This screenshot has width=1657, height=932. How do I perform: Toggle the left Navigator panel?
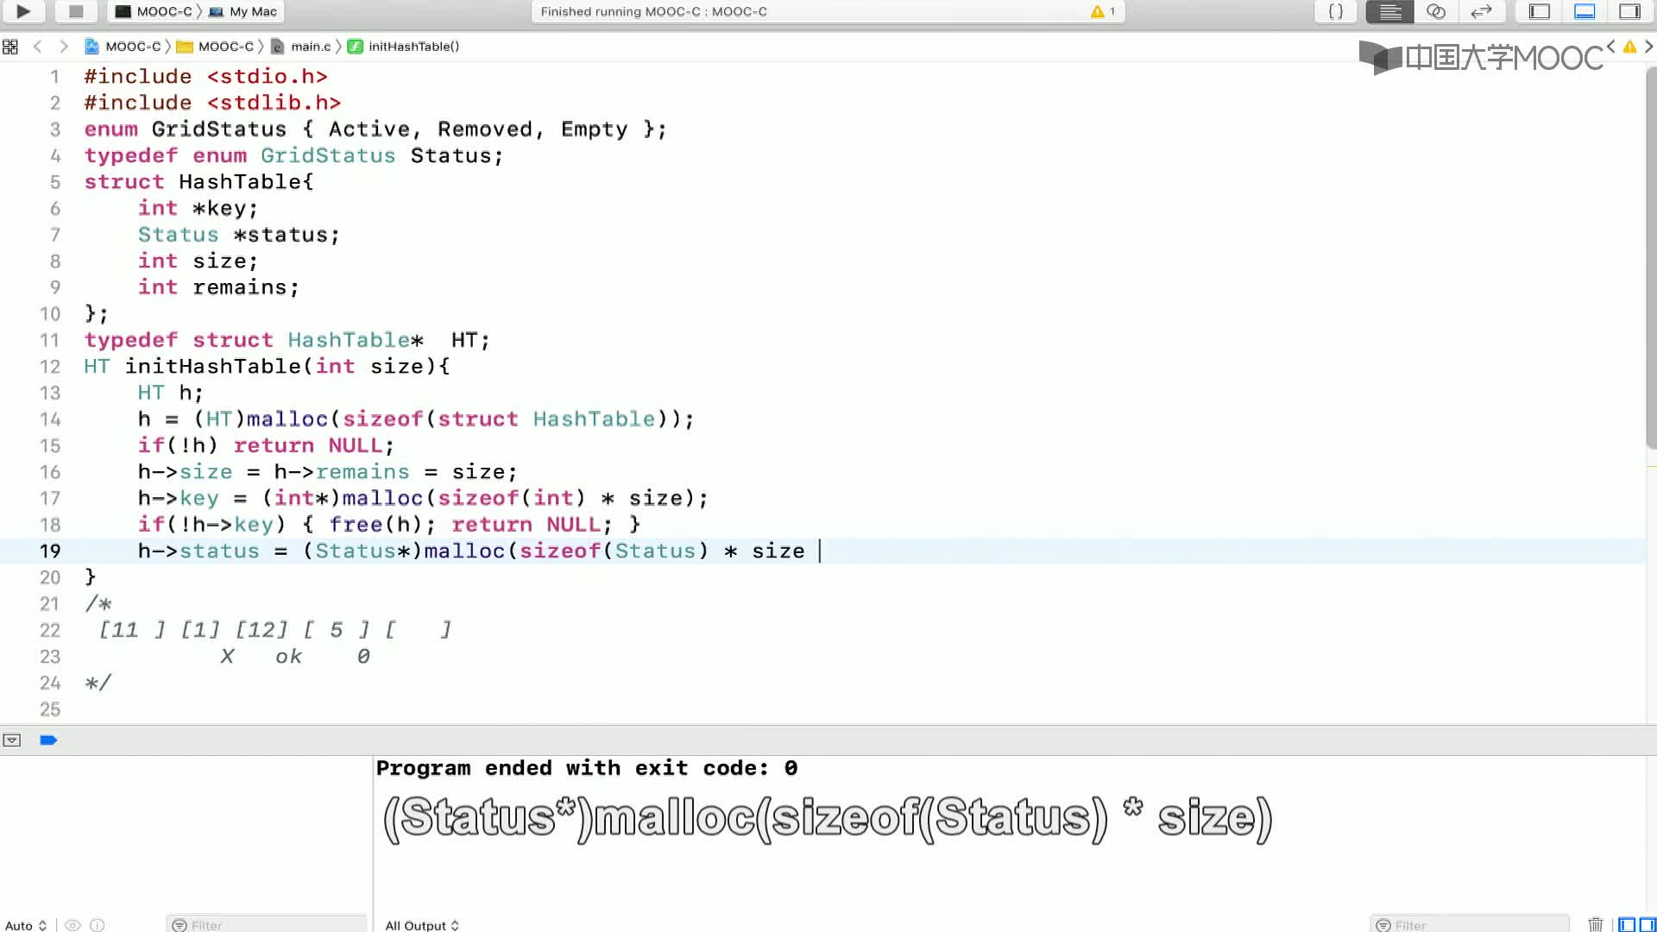[1540, 11]
